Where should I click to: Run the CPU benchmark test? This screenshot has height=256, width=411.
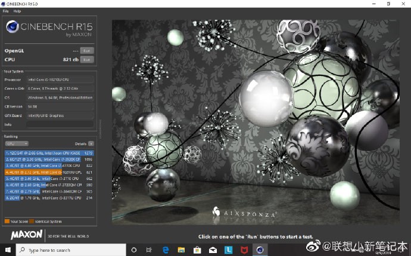(x=87, y=59)
